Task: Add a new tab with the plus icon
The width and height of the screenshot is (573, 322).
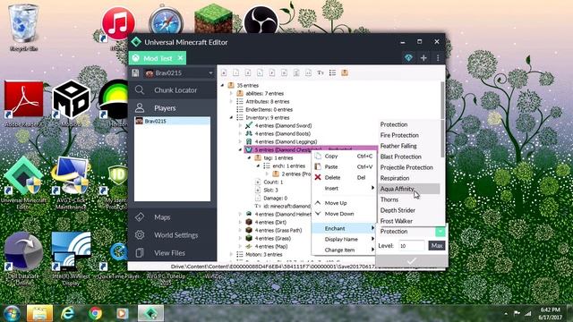Action: pyautogui.click(x=423, y=57)
